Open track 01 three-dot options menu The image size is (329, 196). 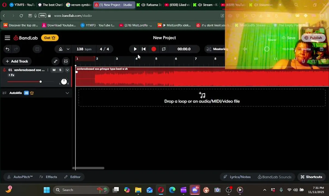(48, 70)
